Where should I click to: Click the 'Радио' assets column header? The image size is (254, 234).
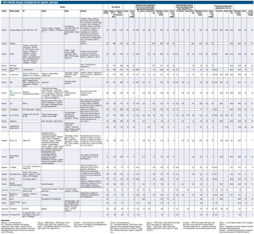69,11
